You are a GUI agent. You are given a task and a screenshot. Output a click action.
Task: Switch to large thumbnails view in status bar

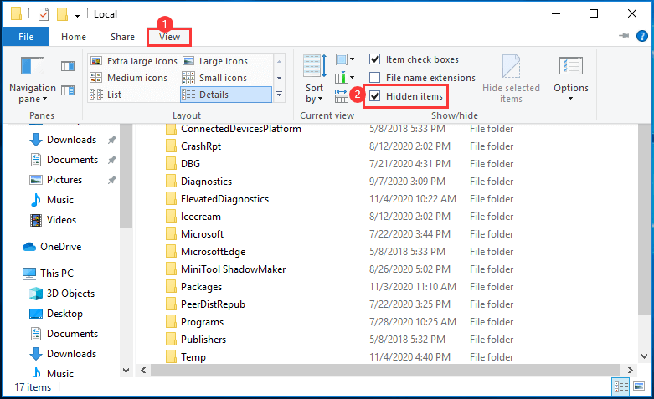[641, 386]
